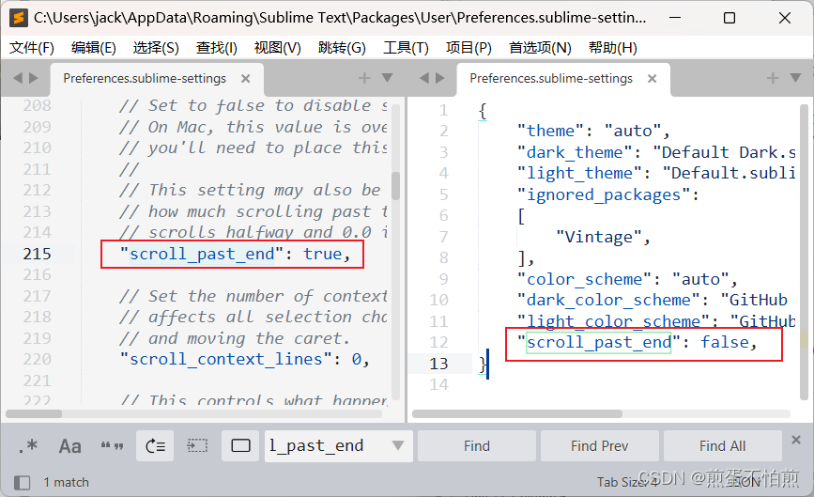The height and width of the screenshot is (497, 814).
Task: Click "scroll_context_lines": 0 line
Action: click(244, 360)
